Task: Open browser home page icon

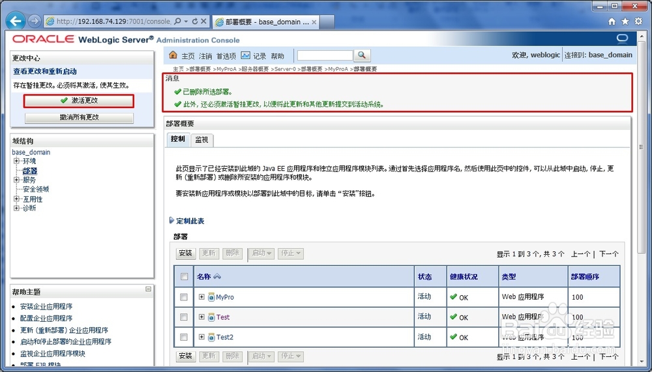Action: 612,21
